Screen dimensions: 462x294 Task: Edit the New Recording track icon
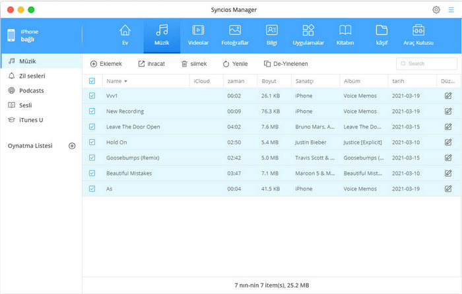point(448,111)
